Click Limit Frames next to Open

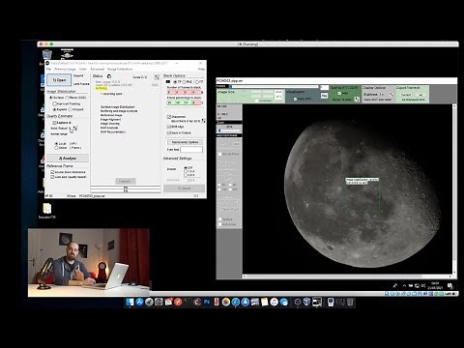[x=81, y=84]
